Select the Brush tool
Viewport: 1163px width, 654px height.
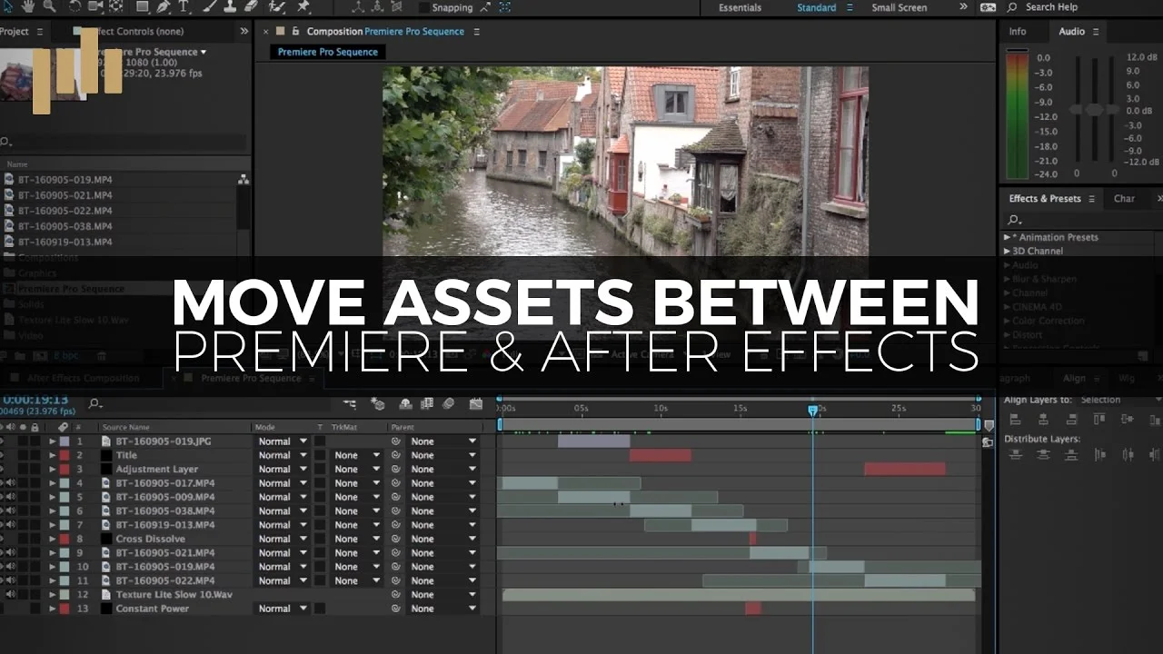(208, 6)
